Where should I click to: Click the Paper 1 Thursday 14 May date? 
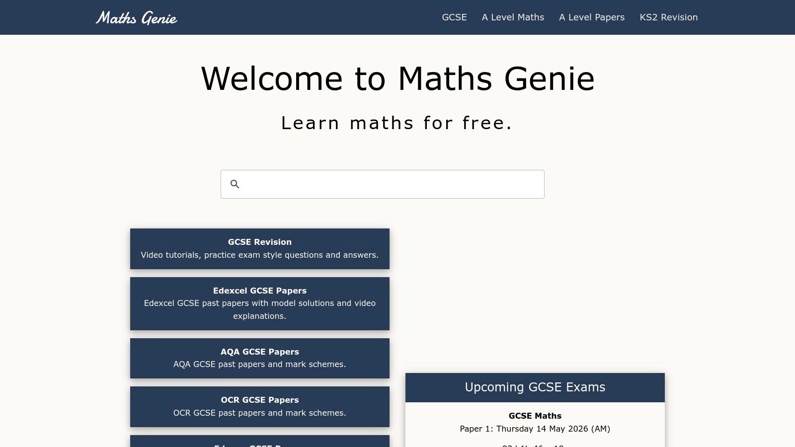coord(535,429)
